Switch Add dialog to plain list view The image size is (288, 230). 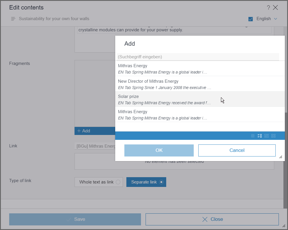tap(253, 136)
